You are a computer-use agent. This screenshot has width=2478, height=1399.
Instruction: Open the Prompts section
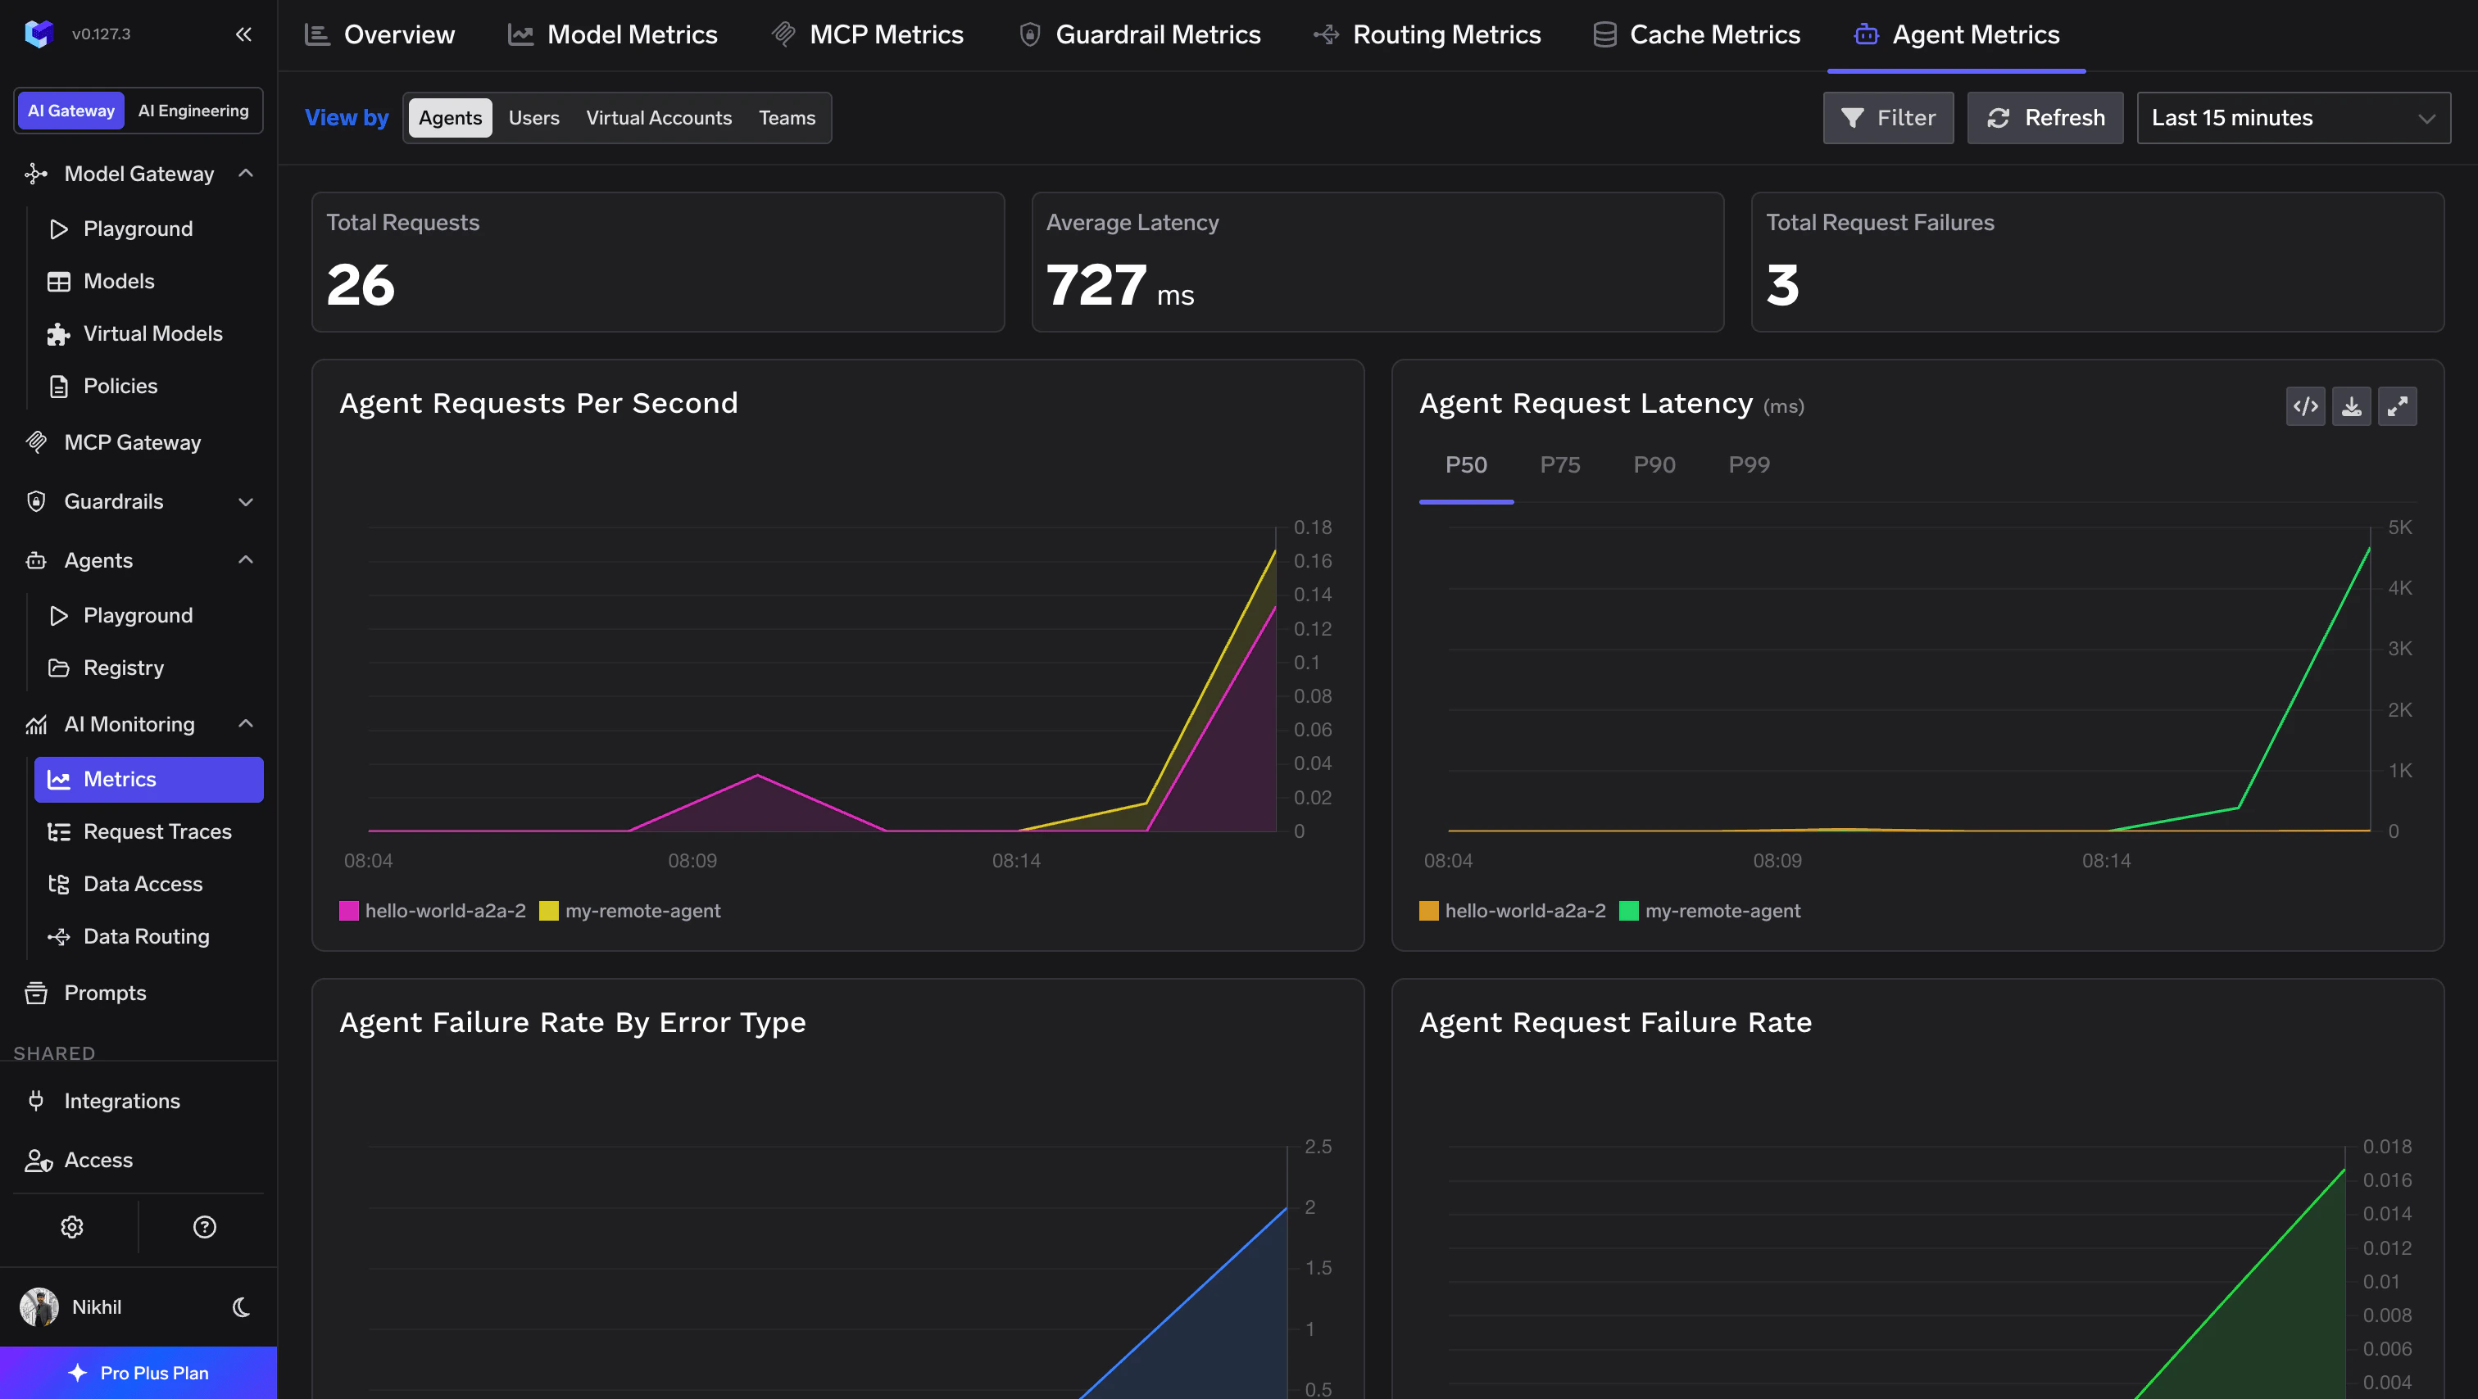(105, 994)
